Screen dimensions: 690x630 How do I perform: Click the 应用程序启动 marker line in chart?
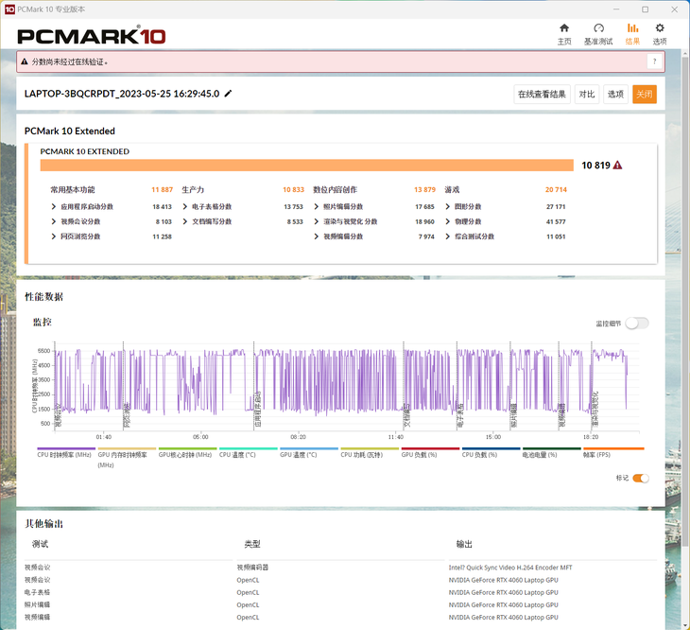tap(254, 386)
